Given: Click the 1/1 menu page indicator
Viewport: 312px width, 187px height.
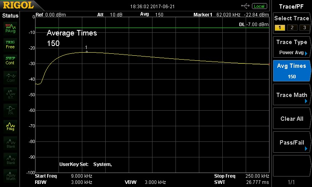Looking at the screenshot, I should pyautogui.click(x=291, y=182).
